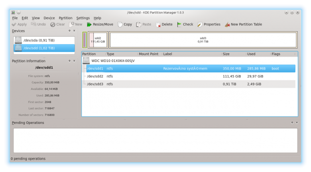The height and width of the screenshot is (172, 311).
Task: Run Check on the selected partition
Action: click(185, 24)
